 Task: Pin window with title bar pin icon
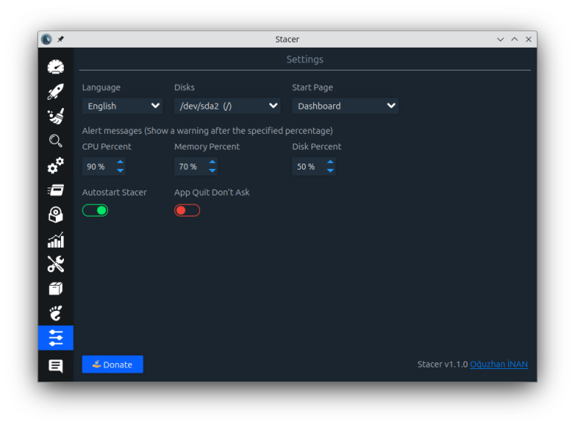(60, 39)
